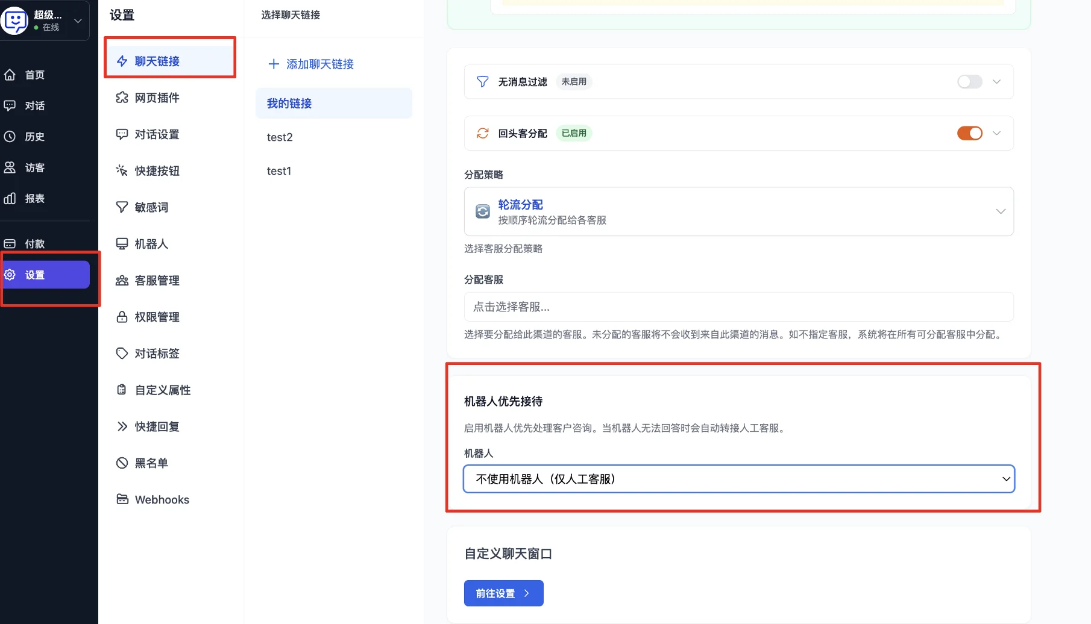The width and height of the screenshot is (1091, 624).
Task: Open 客服管理 management section
Action: (x=157, y=280)
